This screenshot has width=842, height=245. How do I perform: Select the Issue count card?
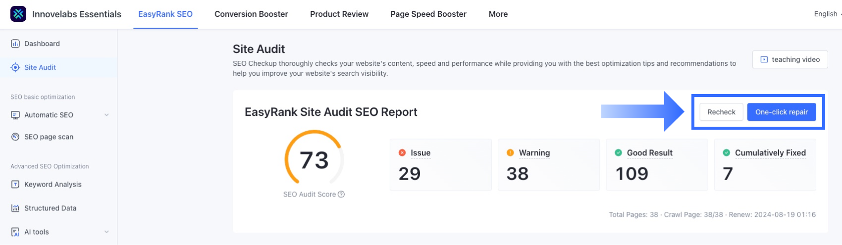tap(440, 164)
